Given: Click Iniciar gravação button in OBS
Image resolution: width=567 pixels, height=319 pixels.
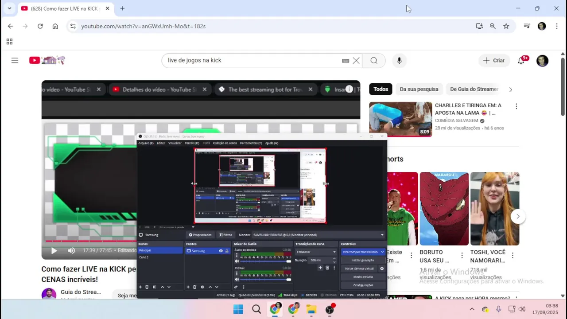Looking at the screenshot, I should pyautogui.click(x=363, y=260).
